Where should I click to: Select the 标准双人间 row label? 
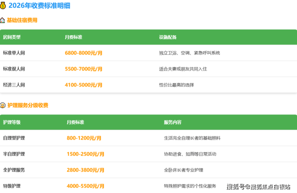tap(14, 69)
